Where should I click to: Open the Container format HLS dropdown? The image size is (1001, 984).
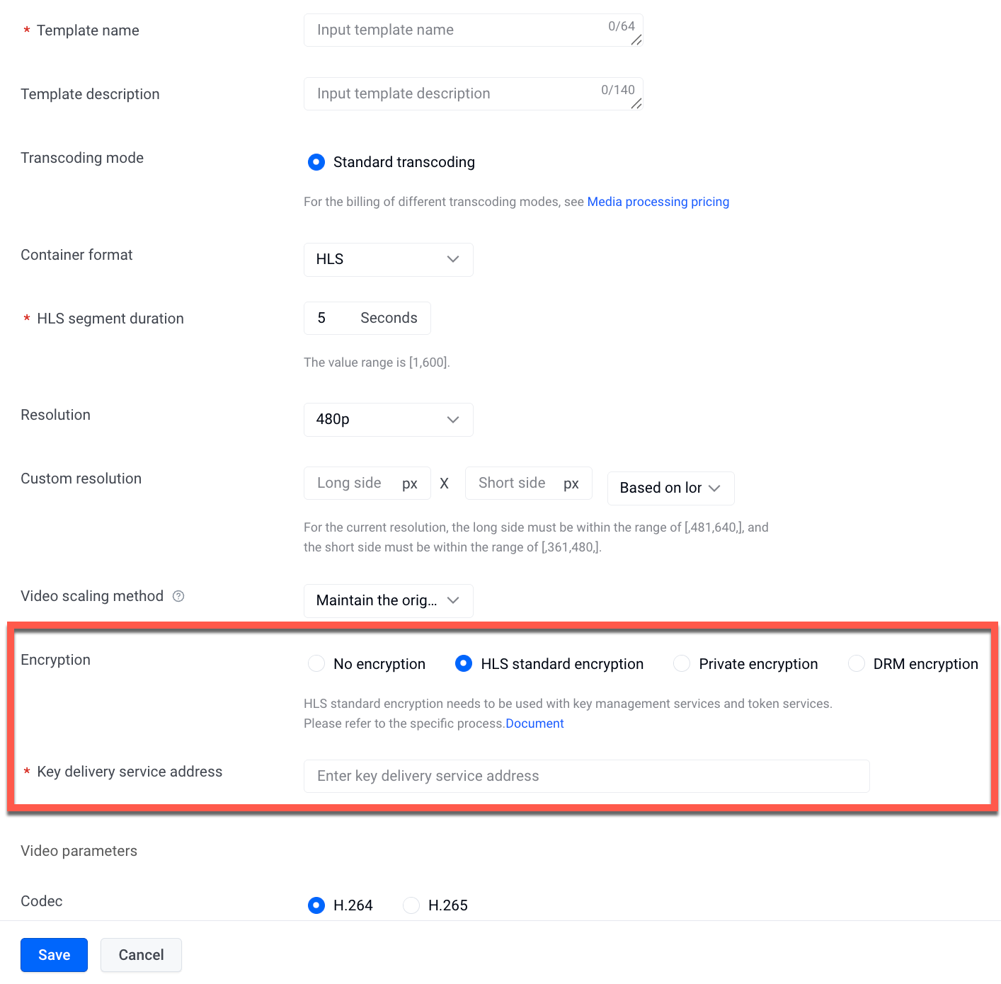[389, 260]
